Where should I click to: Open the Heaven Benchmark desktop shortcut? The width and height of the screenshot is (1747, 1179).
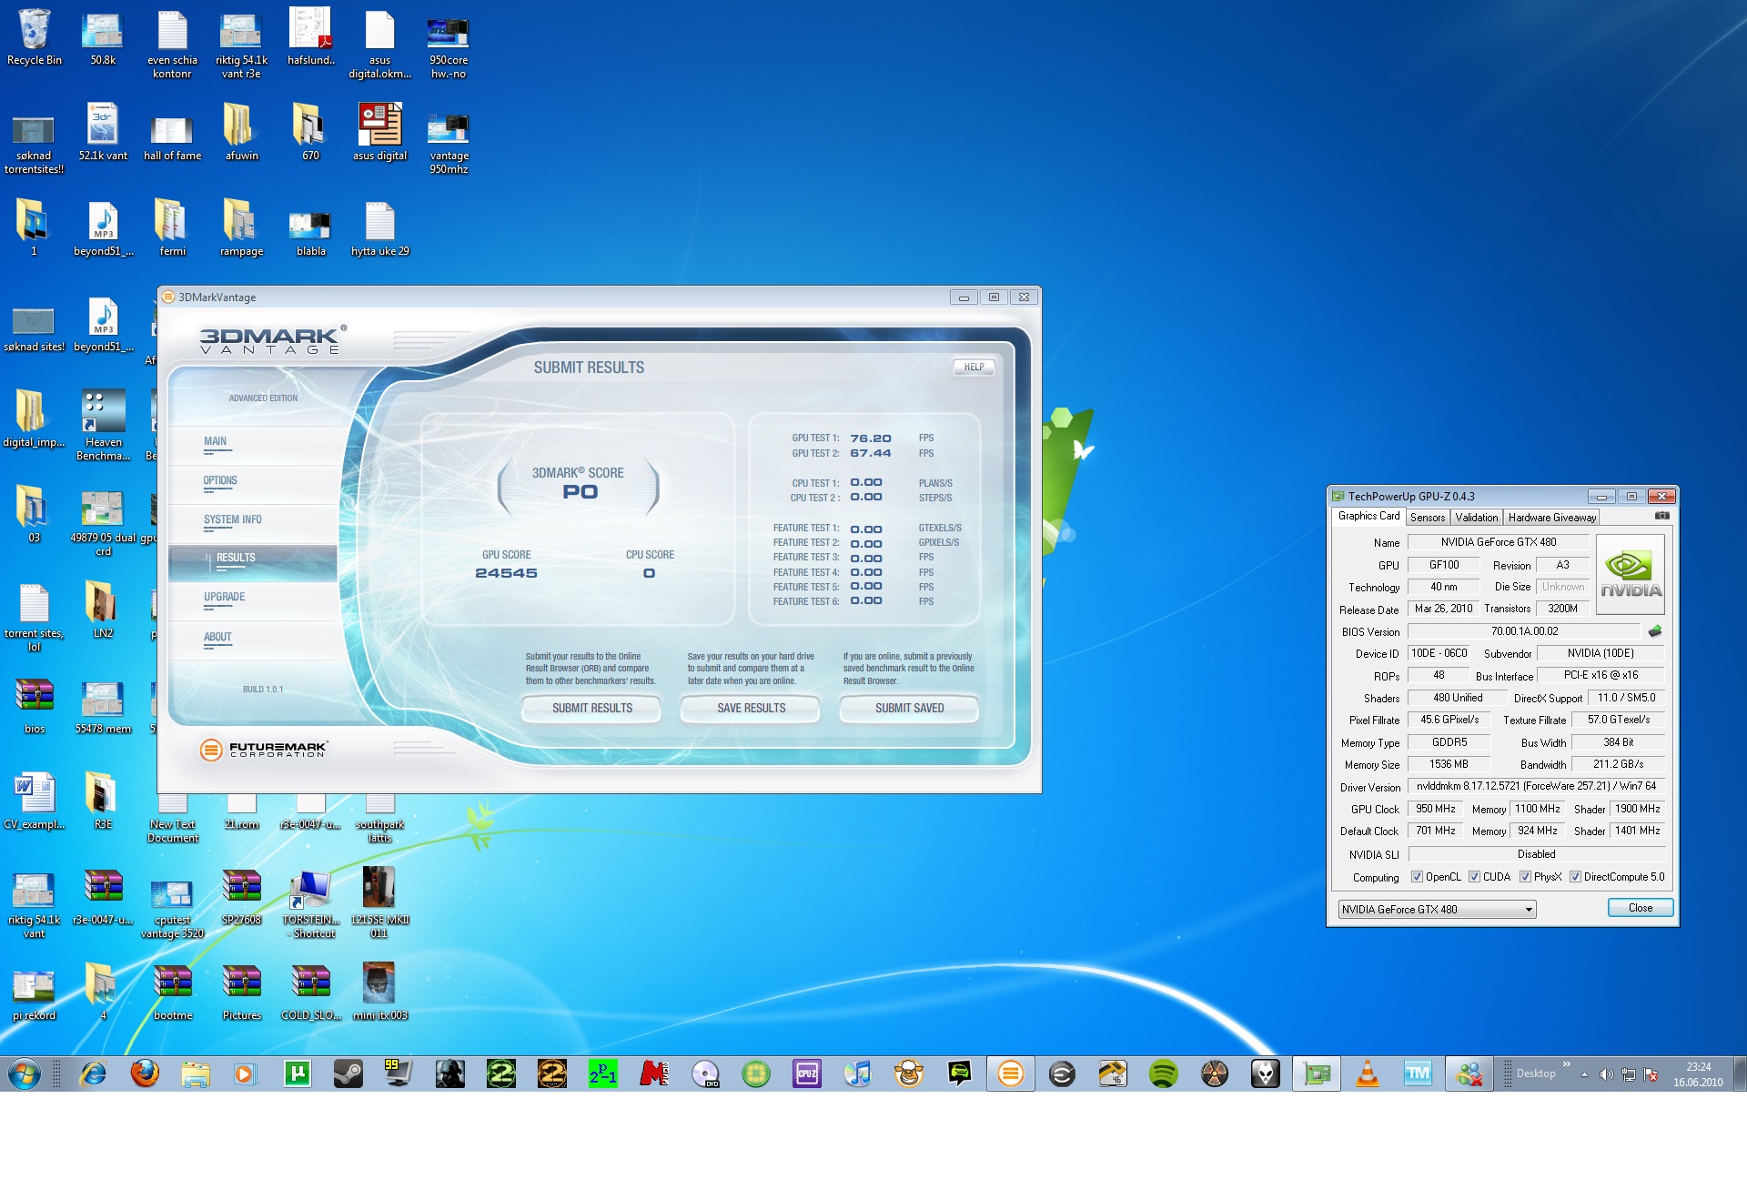(104, 425)
